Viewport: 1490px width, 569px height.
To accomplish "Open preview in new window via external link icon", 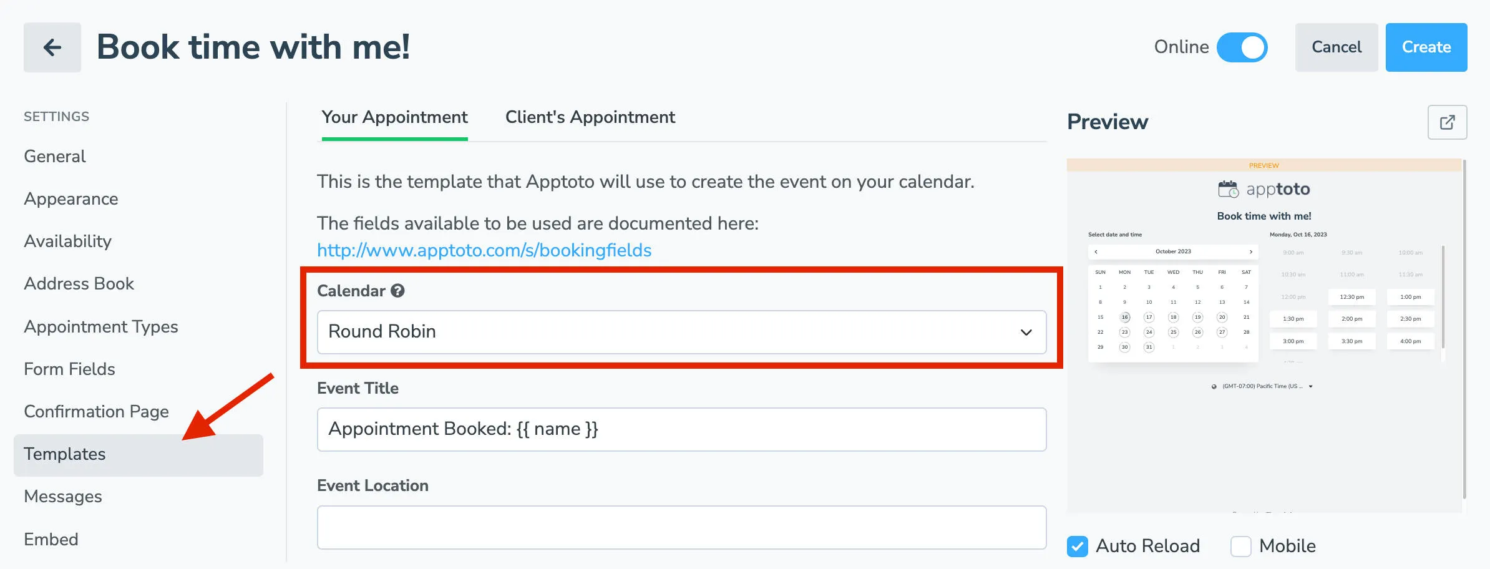I will click(x=1447, y=122).
